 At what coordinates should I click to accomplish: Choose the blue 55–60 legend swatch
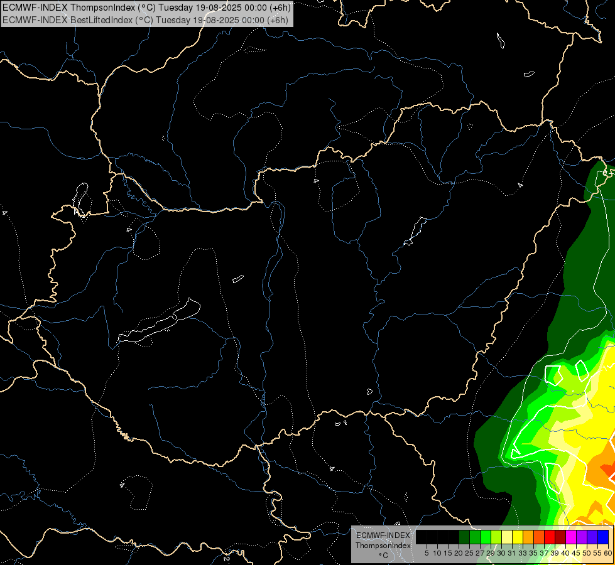tap(603, 537)
